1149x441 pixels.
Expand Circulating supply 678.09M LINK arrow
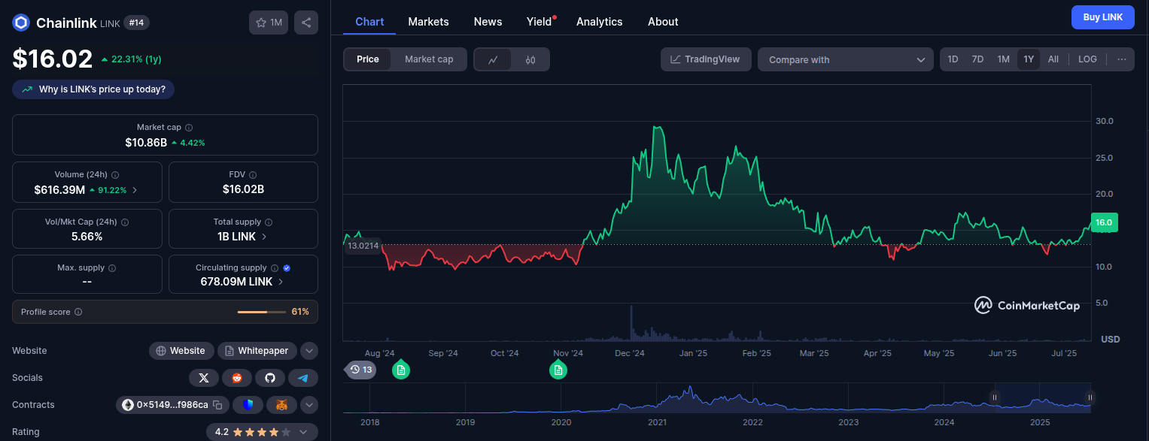281,282
